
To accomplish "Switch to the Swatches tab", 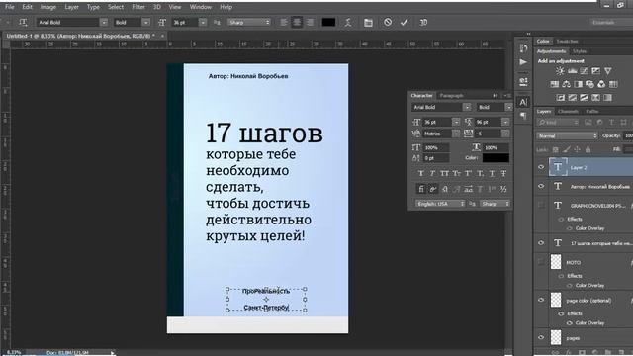I will [x=567, y=42].
